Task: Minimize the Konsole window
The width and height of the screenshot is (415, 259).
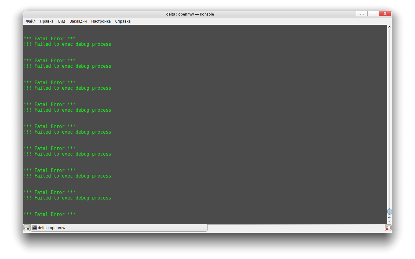Action: coord(362,14)
